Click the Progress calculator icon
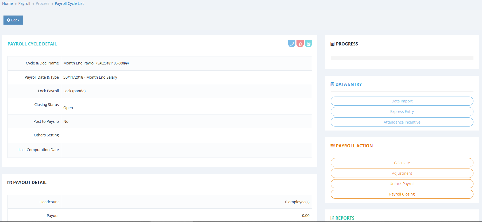Viewport: 482px width, 222px height. click(x=332, y=44)
